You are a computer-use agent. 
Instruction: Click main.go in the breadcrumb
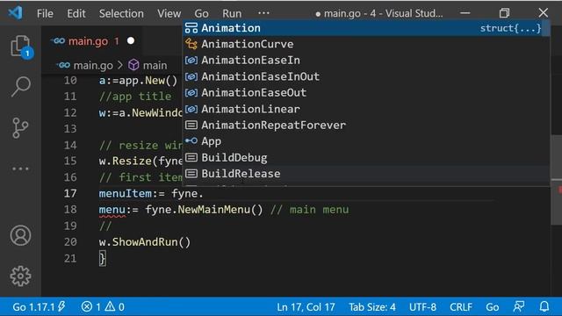coord(93,65)
